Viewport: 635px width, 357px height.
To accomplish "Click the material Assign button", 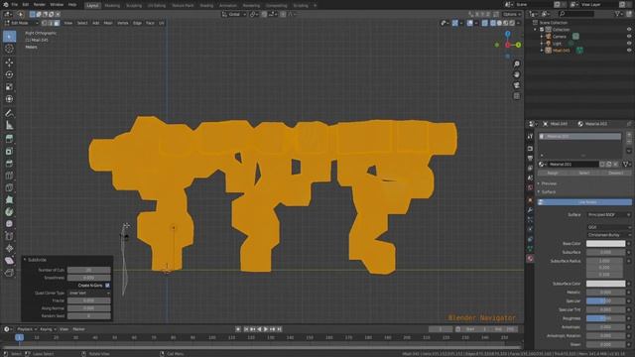I will coord(553,173).
